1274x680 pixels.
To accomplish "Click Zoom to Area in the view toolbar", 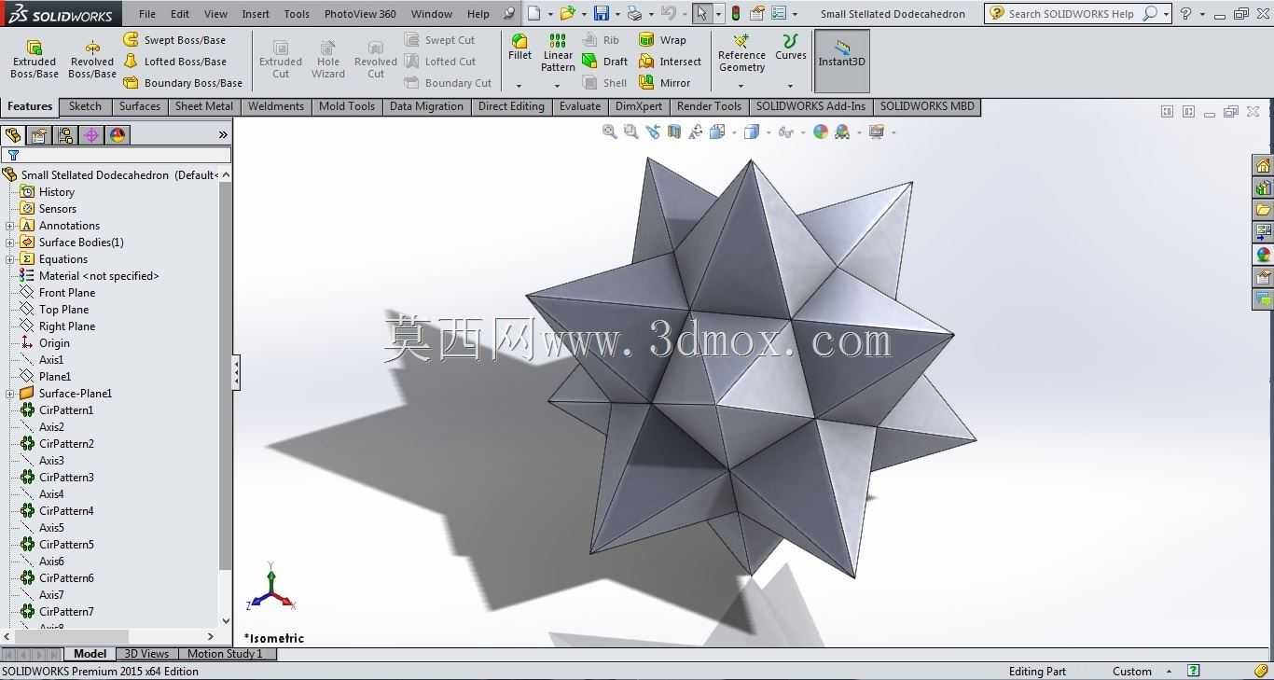I will [630, 132].
